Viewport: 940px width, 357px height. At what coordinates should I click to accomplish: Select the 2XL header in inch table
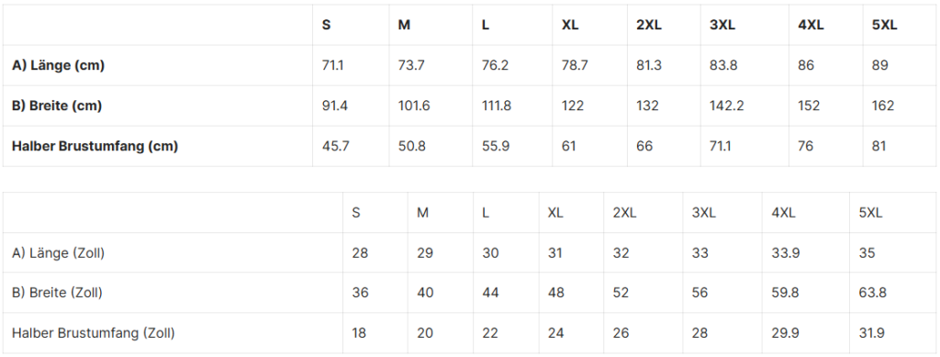point(624,213)
